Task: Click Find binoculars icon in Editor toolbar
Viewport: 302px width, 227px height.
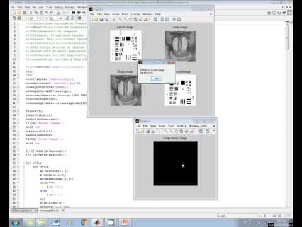Action: (74, 13)
